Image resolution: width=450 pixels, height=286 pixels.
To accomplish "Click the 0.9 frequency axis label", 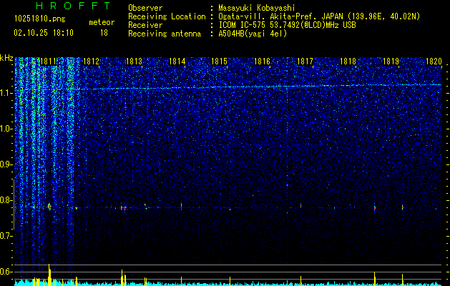I will 5,164.
